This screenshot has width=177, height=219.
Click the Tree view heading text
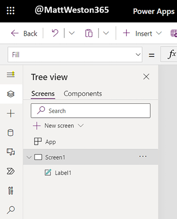49,77
